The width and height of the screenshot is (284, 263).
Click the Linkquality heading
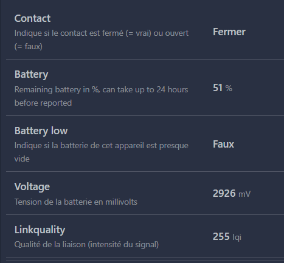pos(40,230)
